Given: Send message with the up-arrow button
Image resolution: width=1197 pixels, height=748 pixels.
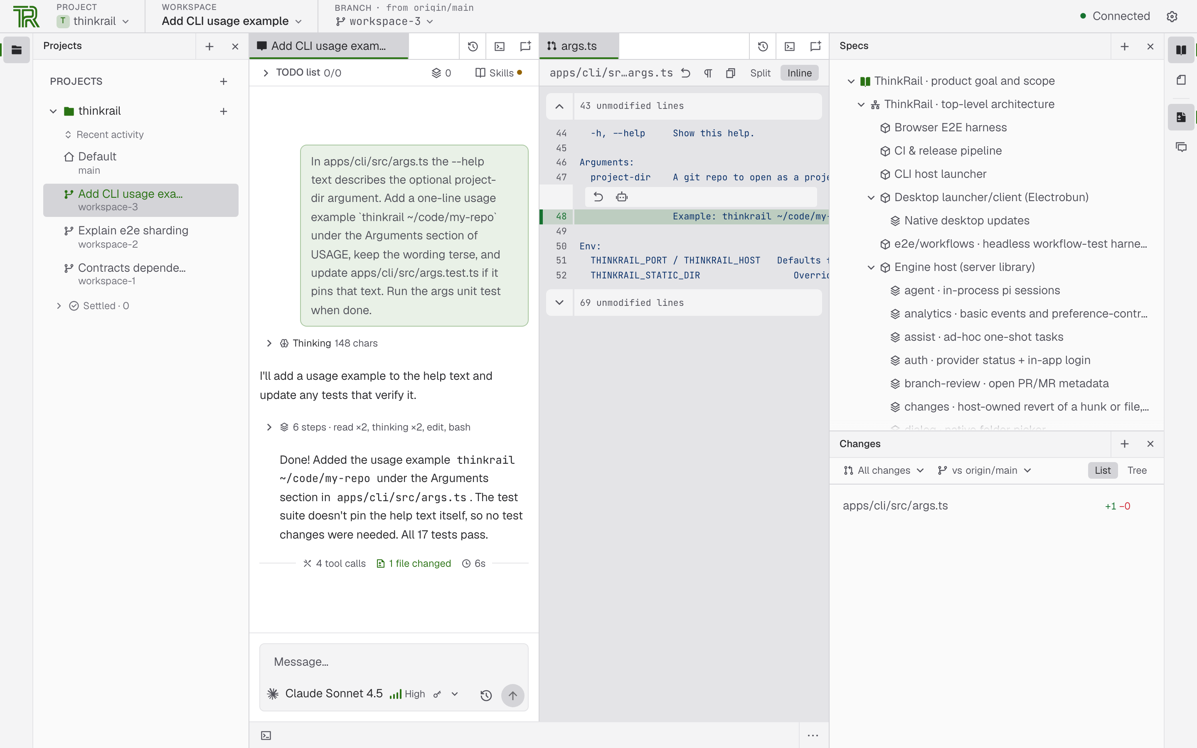Looking at the screenshot, I should (512, 695).
